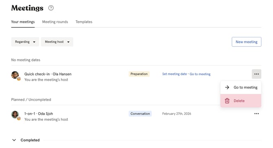273x148 pixels.
Task: Click the Planned / Uncompleted heading
Action: pos(31,100)
